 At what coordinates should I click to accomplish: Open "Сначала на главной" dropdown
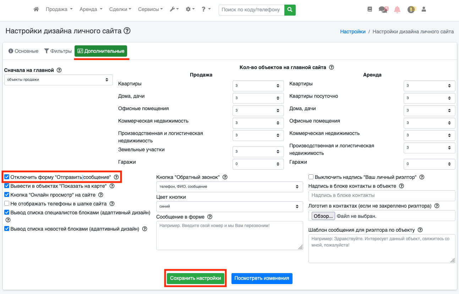[58, 80]
